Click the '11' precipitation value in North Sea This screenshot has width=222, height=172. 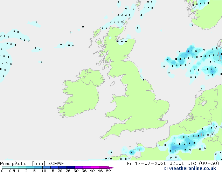pos(188,51)
